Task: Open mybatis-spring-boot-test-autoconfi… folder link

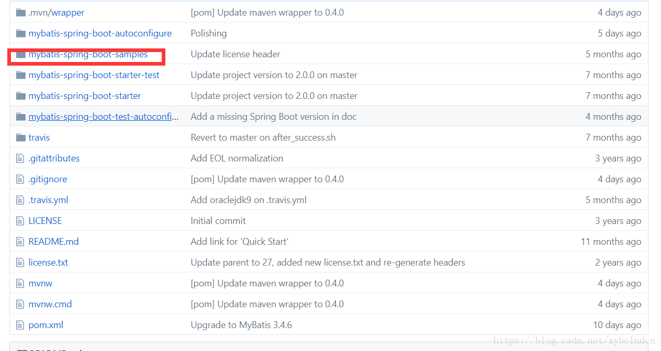Action: (103, 117)
